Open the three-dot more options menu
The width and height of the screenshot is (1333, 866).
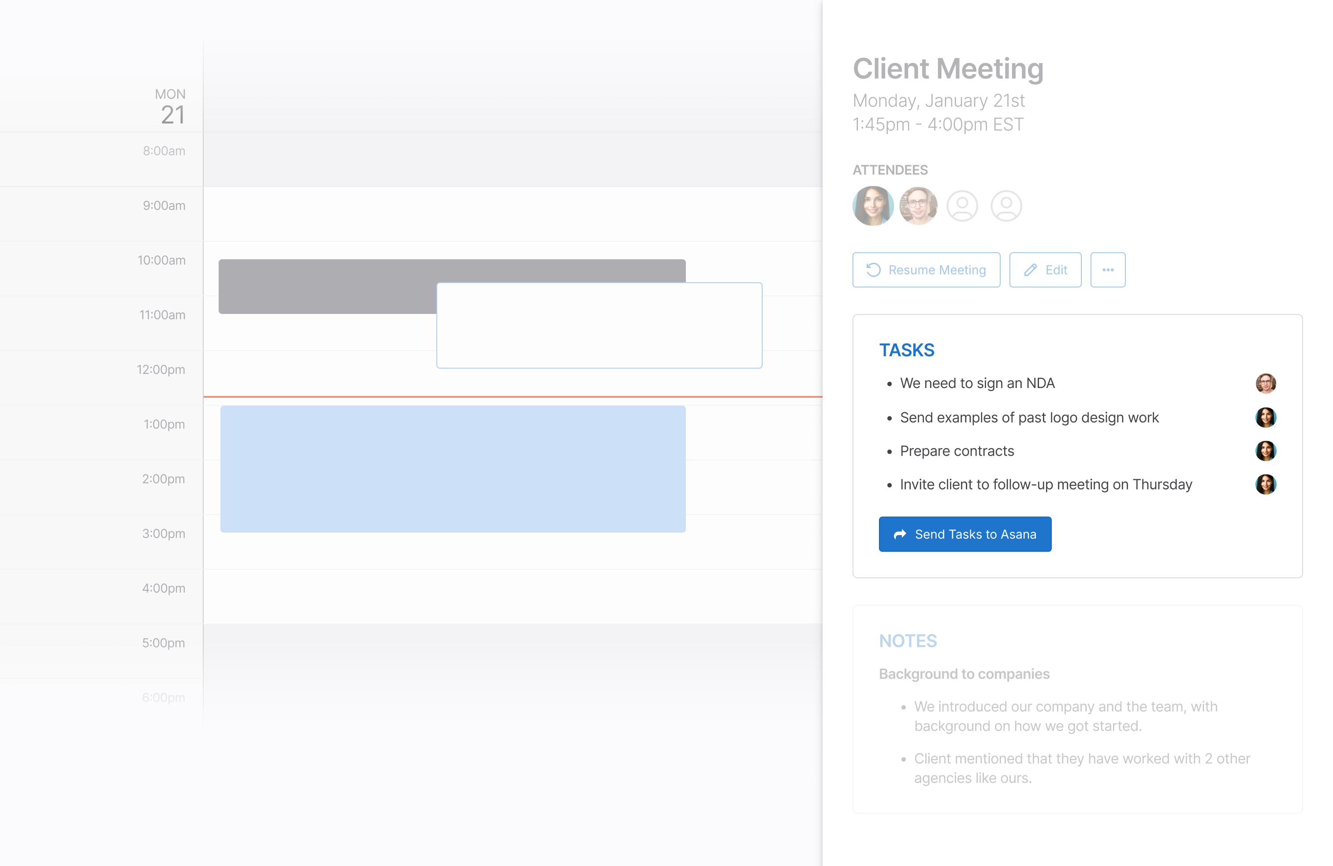click(x=1107, y=270)
